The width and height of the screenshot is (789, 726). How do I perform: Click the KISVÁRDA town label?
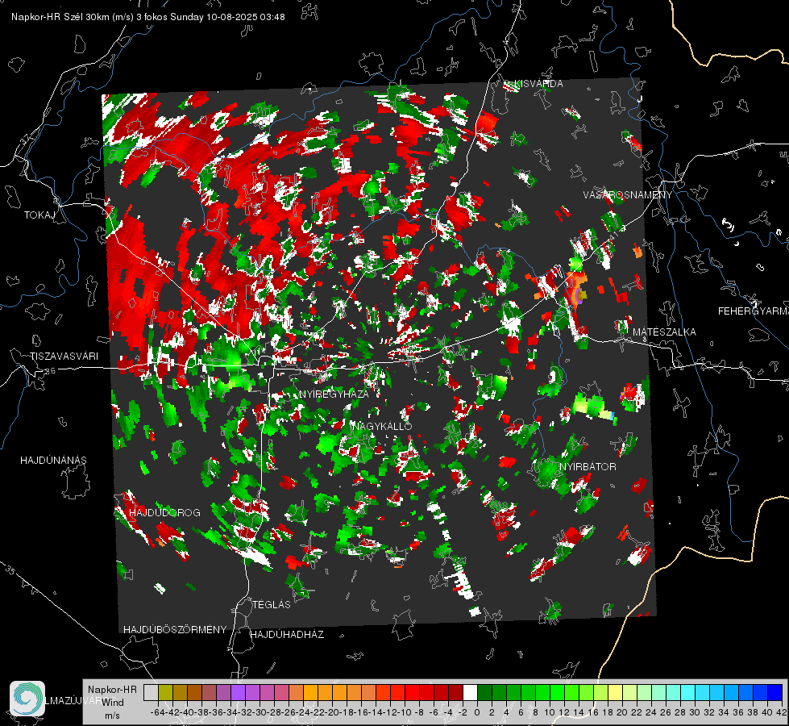(x=538, y=84)
